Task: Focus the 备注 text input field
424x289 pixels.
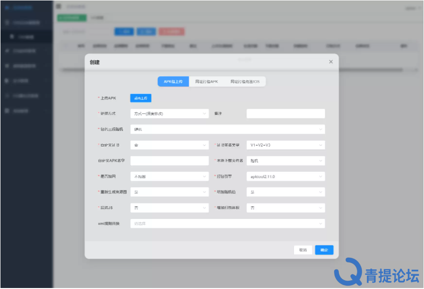Action: tap(286, 114)
